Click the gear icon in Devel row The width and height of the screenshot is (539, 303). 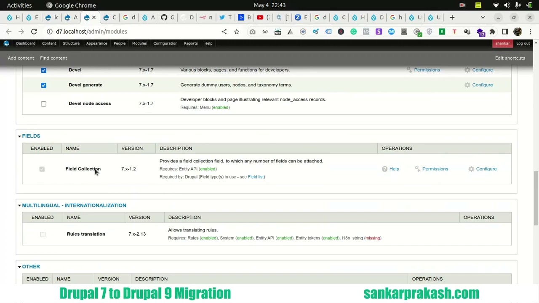click(x=467, y=70)
